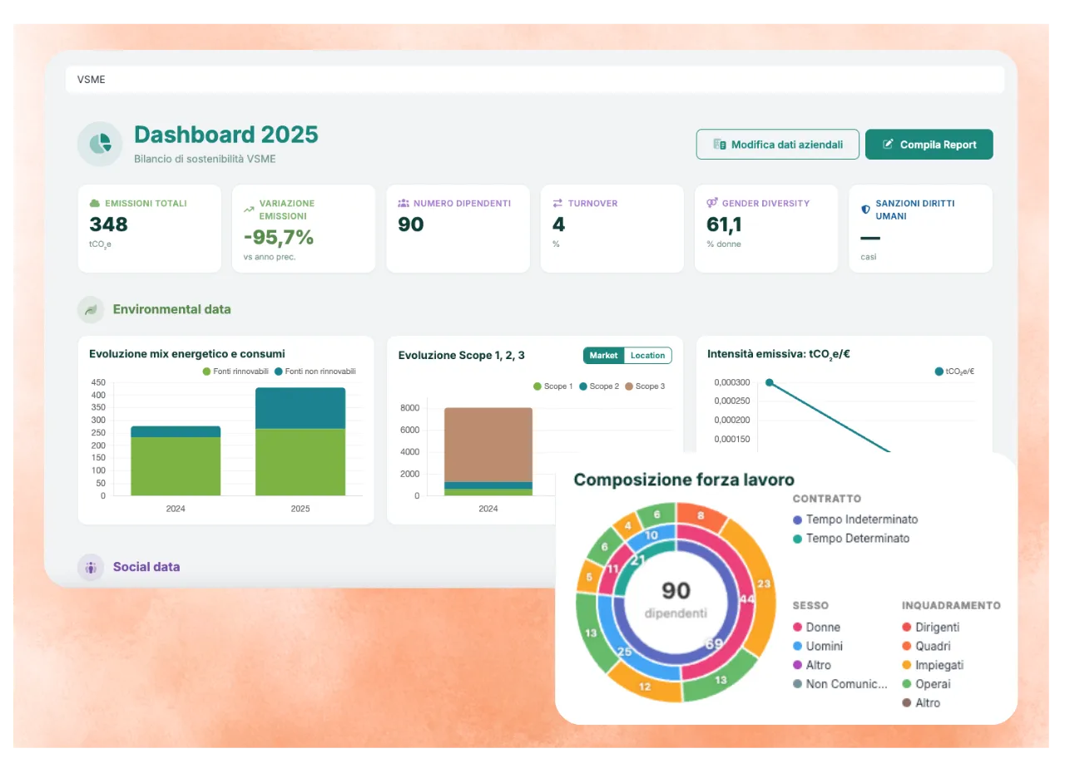Click the cloud icon beside Emissioni Totali
This screenshot has height=783, width=1065.
coord(95,203)
